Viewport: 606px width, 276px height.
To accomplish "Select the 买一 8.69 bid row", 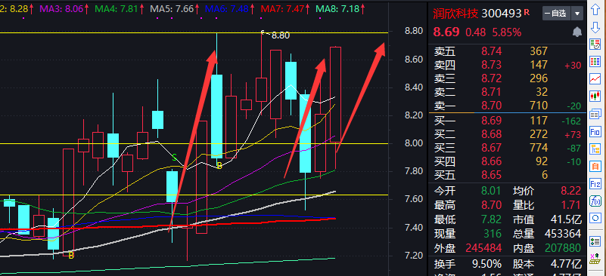I will 508,121.
